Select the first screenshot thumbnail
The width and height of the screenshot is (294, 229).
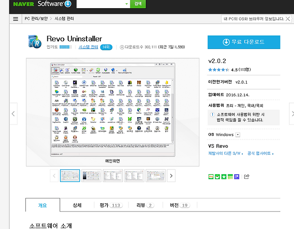70,176
